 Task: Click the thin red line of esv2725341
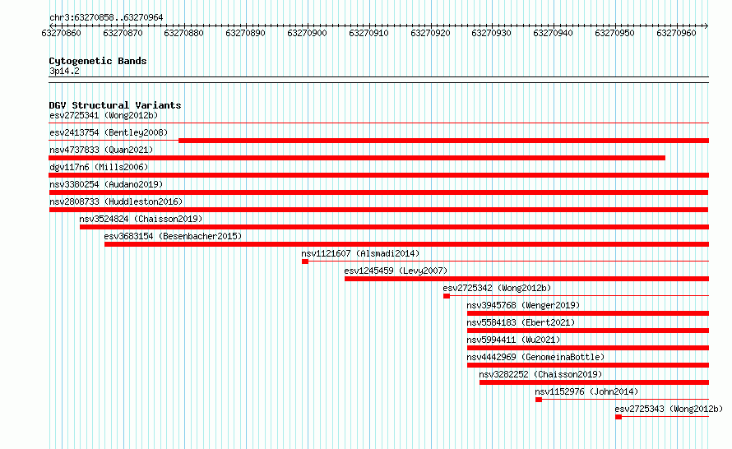click(379, 123)
